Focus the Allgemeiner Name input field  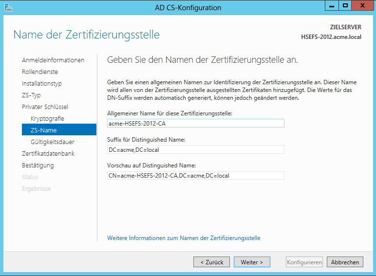click(x=196, y=123)
